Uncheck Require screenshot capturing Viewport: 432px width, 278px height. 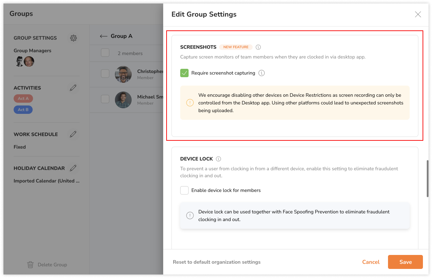coord(184,73)
